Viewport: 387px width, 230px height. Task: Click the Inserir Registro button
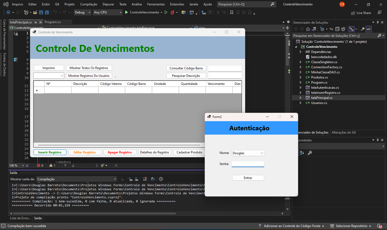point(50,152)
